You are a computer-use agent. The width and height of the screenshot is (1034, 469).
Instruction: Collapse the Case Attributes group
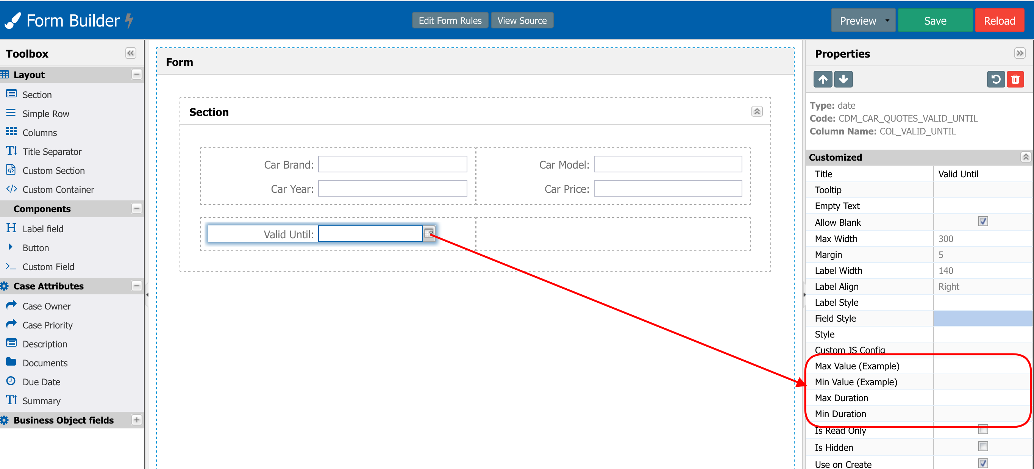136,286
